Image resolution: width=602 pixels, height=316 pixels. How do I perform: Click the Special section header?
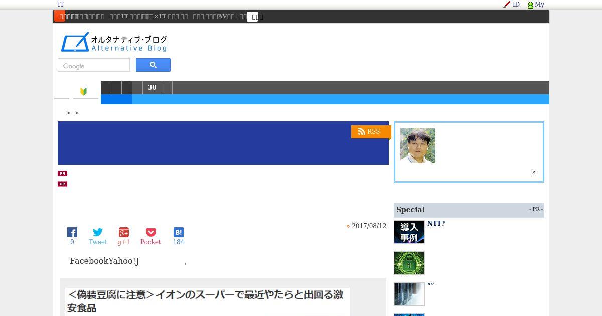[x=469, y=210]
